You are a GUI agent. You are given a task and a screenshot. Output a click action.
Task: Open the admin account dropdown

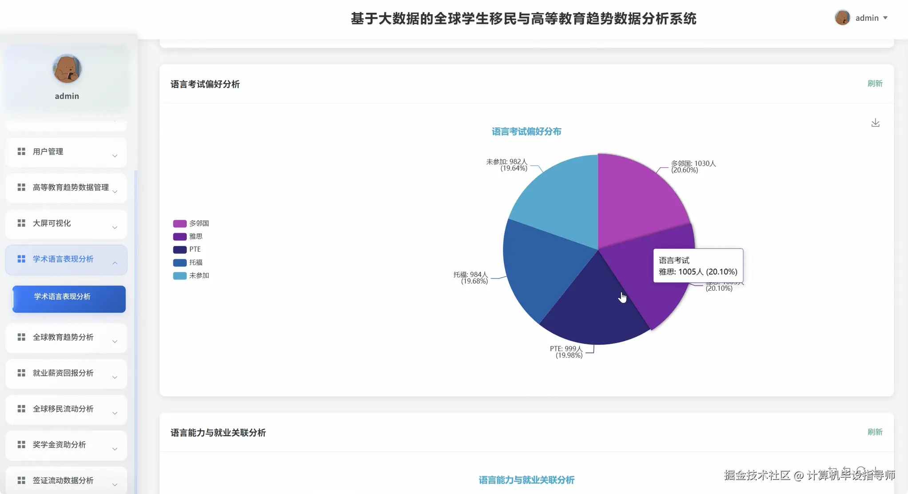coord(867,18)
